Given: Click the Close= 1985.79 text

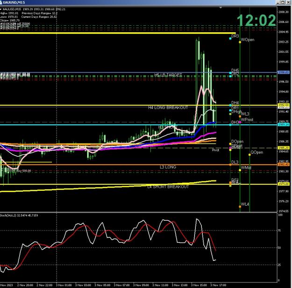Looking at the screenshot, I should pyautogui.click(x=10, y=20).
